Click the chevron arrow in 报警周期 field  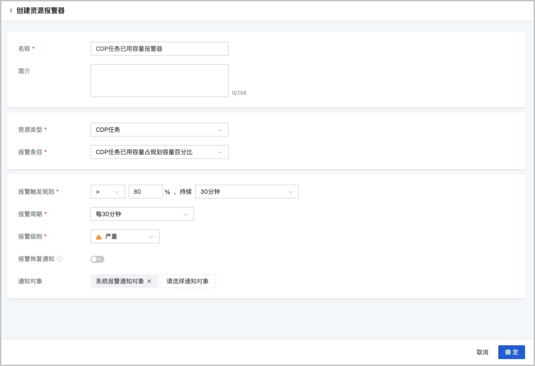(185, 215)
